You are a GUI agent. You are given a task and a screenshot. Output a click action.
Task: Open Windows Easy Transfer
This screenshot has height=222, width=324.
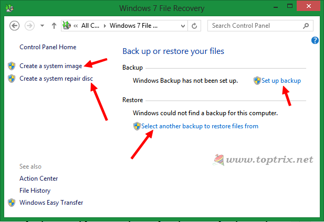click(51, 203)
